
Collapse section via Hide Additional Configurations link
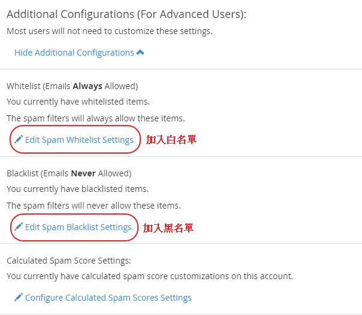[74, 53]
